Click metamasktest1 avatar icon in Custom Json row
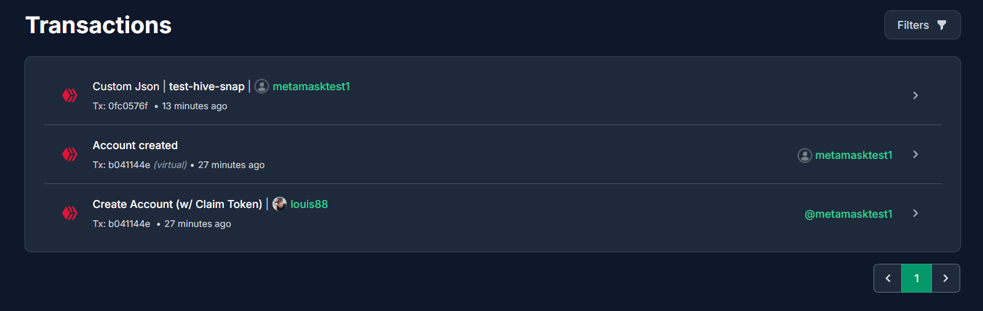This screenshot has width=983, height=311. coord(261,86)
